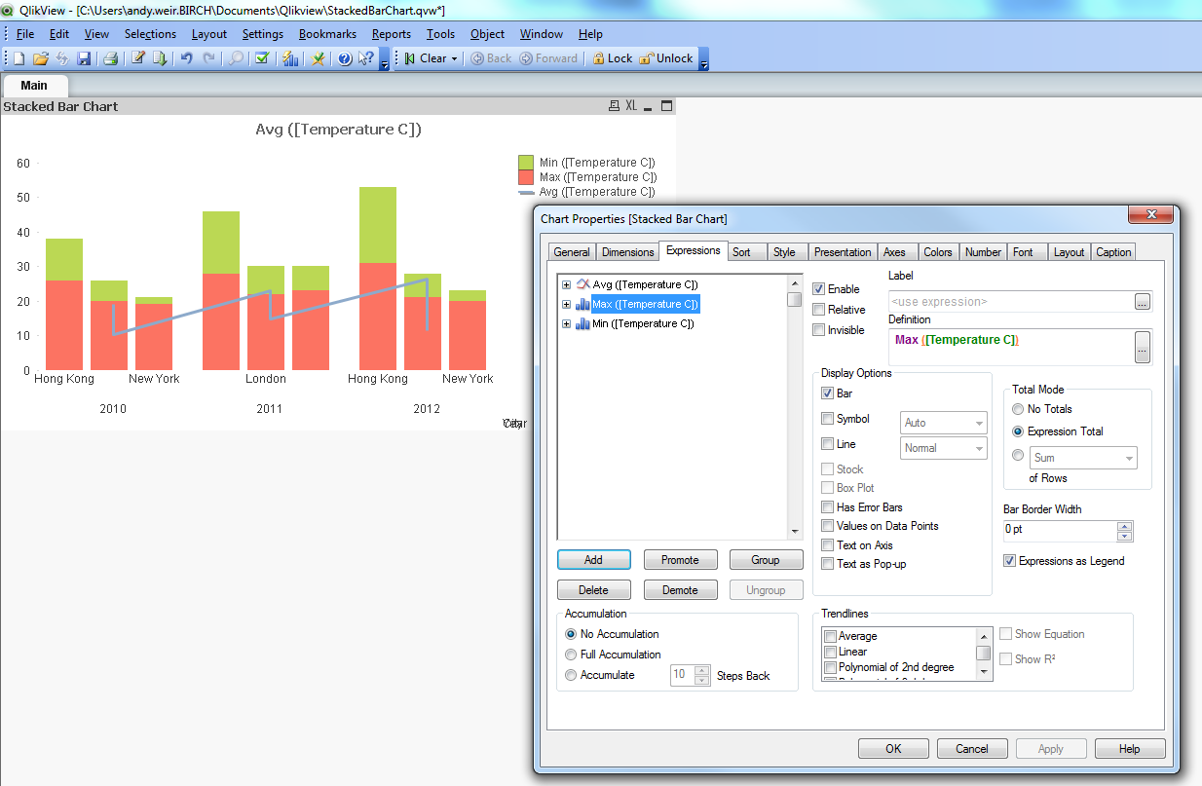The image size is (1202, 786).
Task: Click the Help Topics question mark icon
Action: [345, 58]
